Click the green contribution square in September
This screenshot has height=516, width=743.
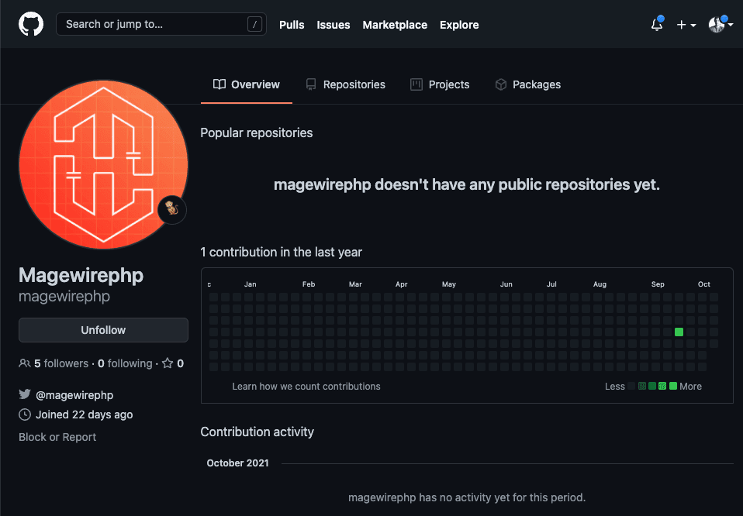pos(679,332)
